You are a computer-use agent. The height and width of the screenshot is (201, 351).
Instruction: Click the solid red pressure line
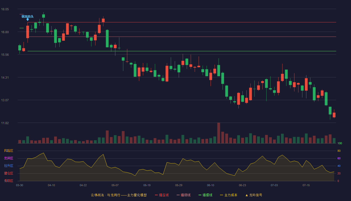[182, 22]
